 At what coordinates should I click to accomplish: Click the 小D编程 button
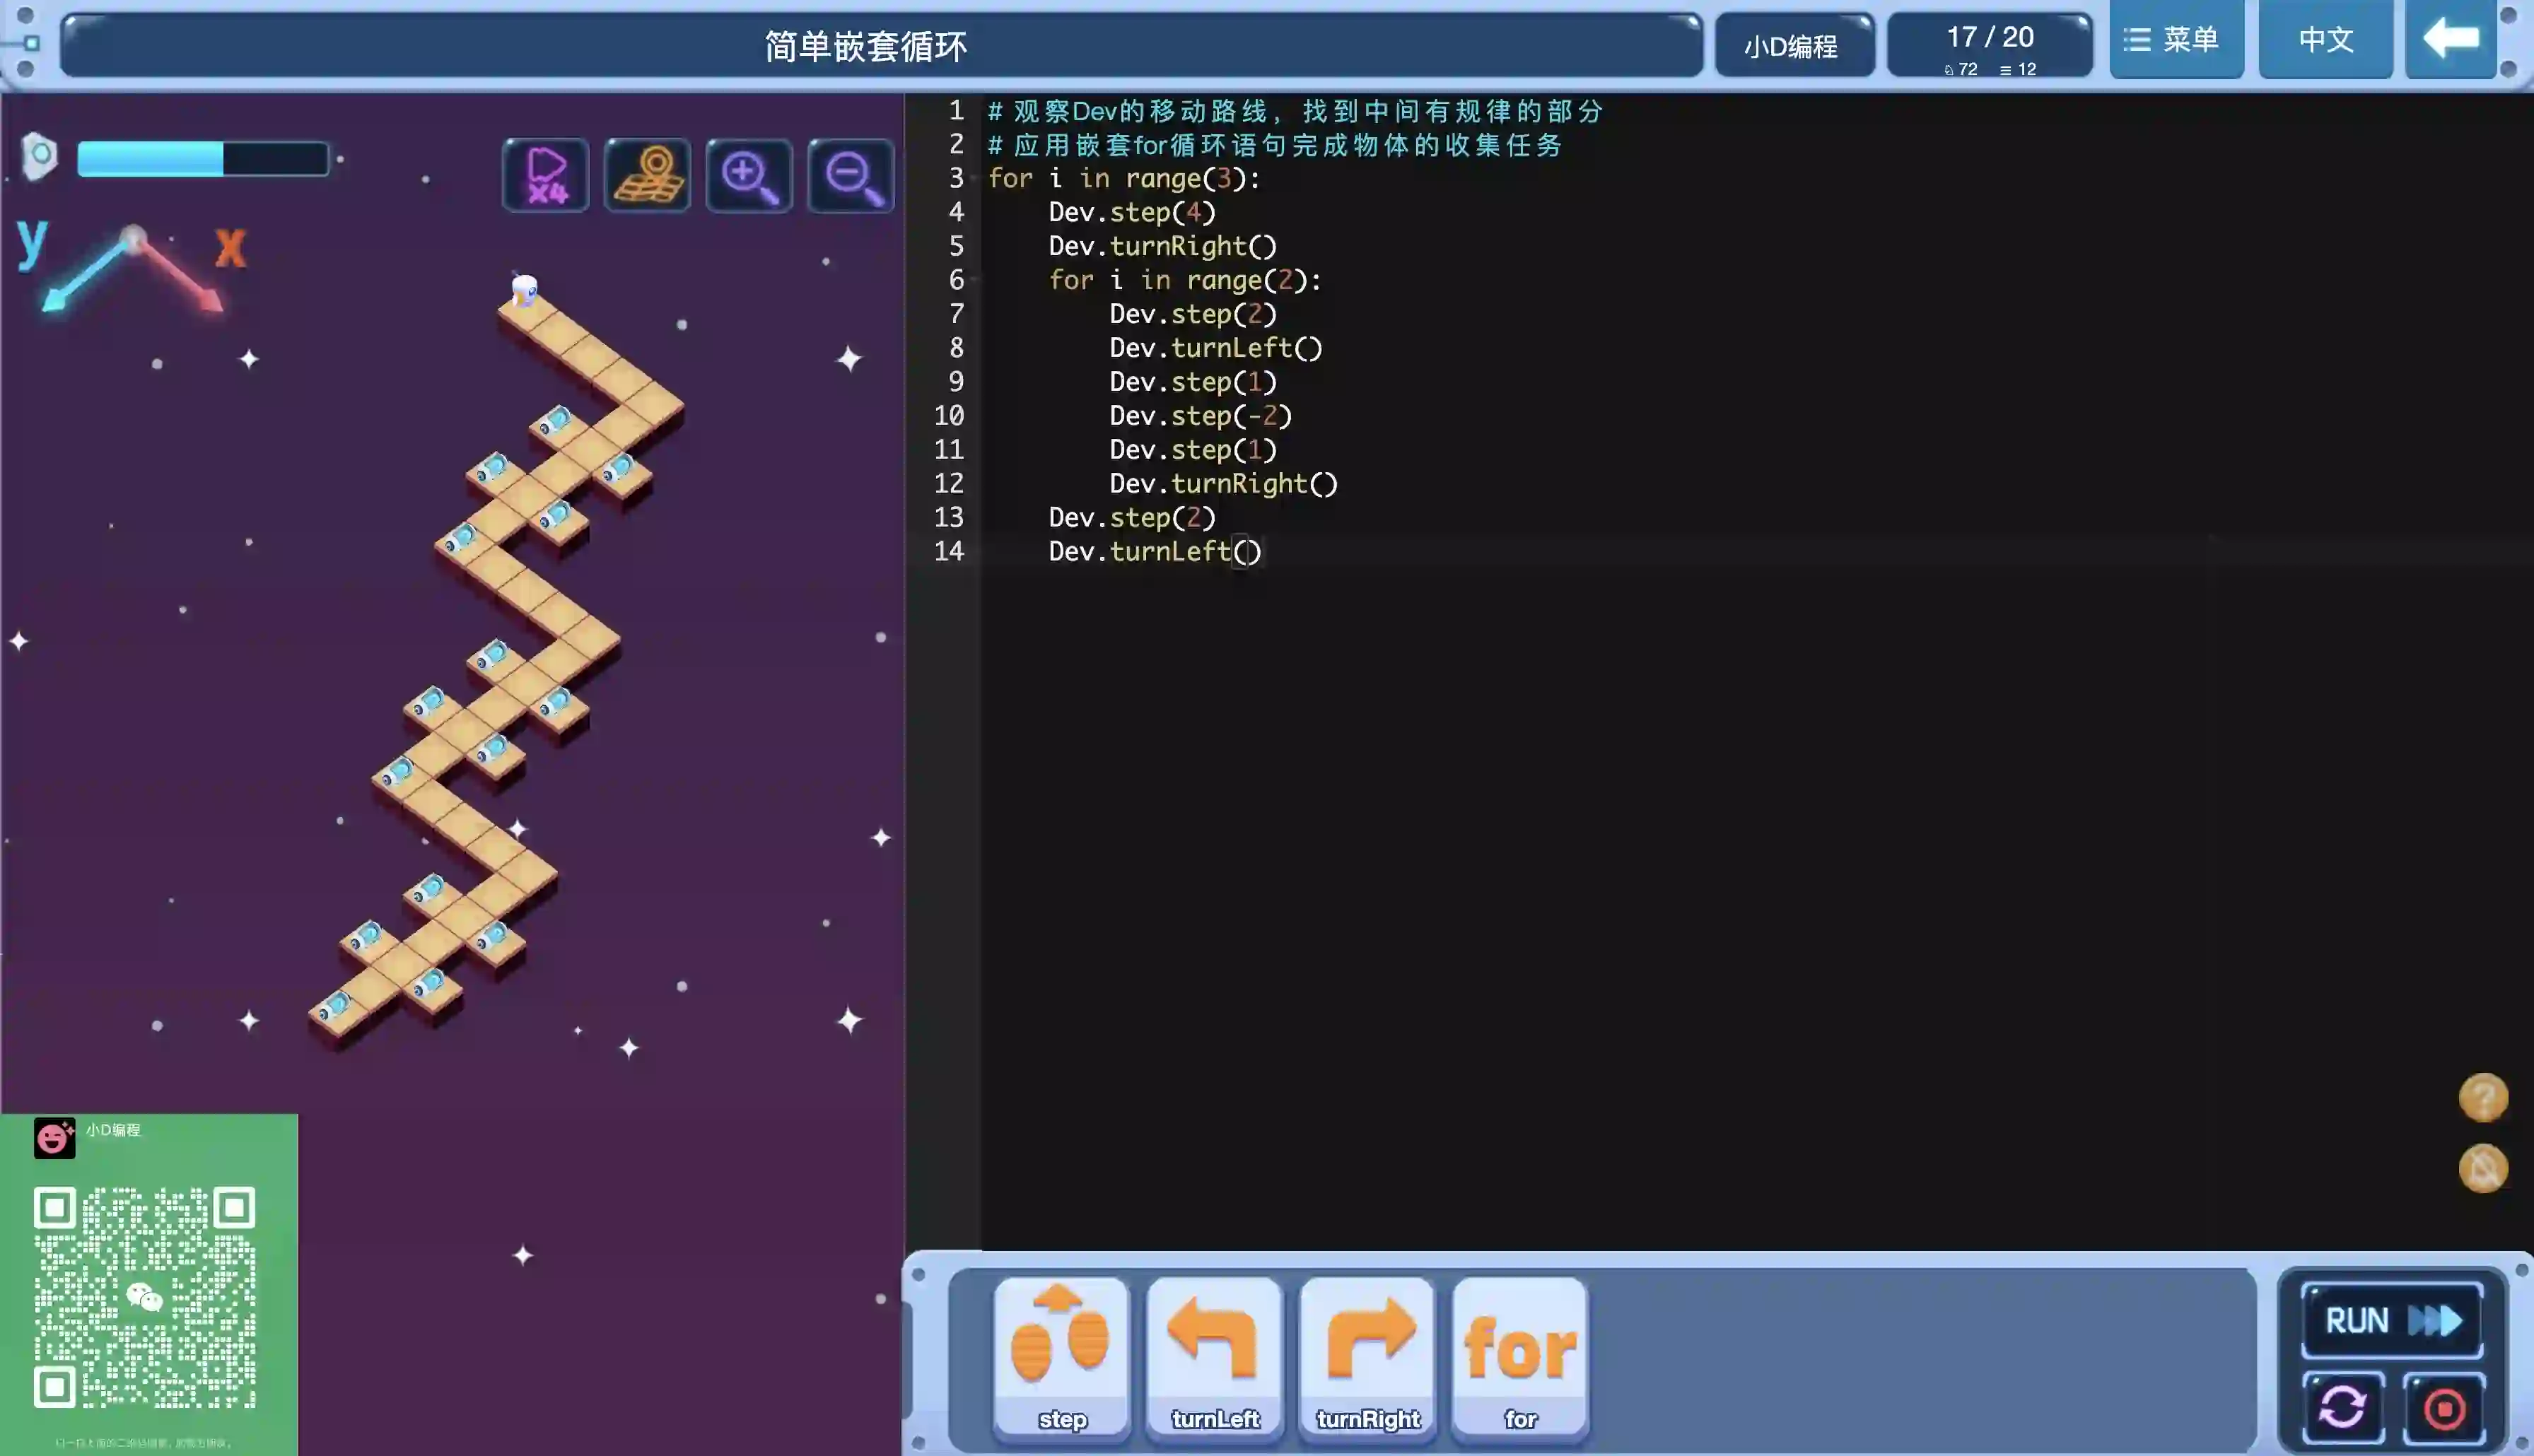(1792, 46)
